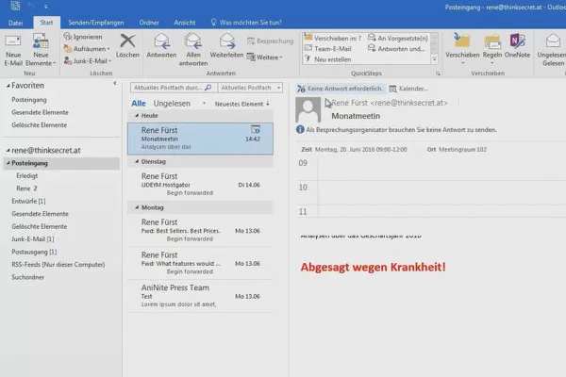Click Keine Antwort erforderlich button
The image size is (566, 377).
pos(340,89)
